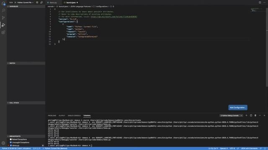Open notifications bell in status bar
This screenshot has width=268, height=150.
coord(265,148)
